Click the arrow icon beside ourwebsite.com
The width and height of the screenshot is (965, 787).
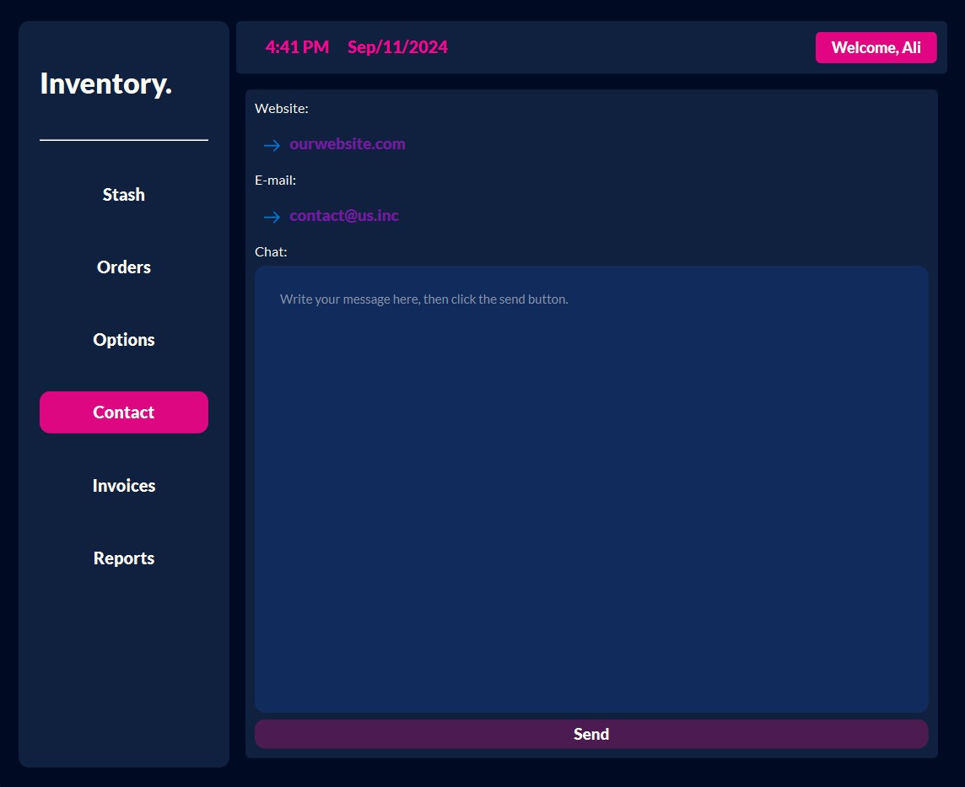272,145
